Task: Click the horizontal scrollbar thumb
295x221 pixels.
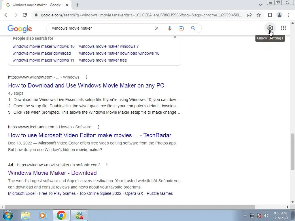Action: [x=129, y=207]
